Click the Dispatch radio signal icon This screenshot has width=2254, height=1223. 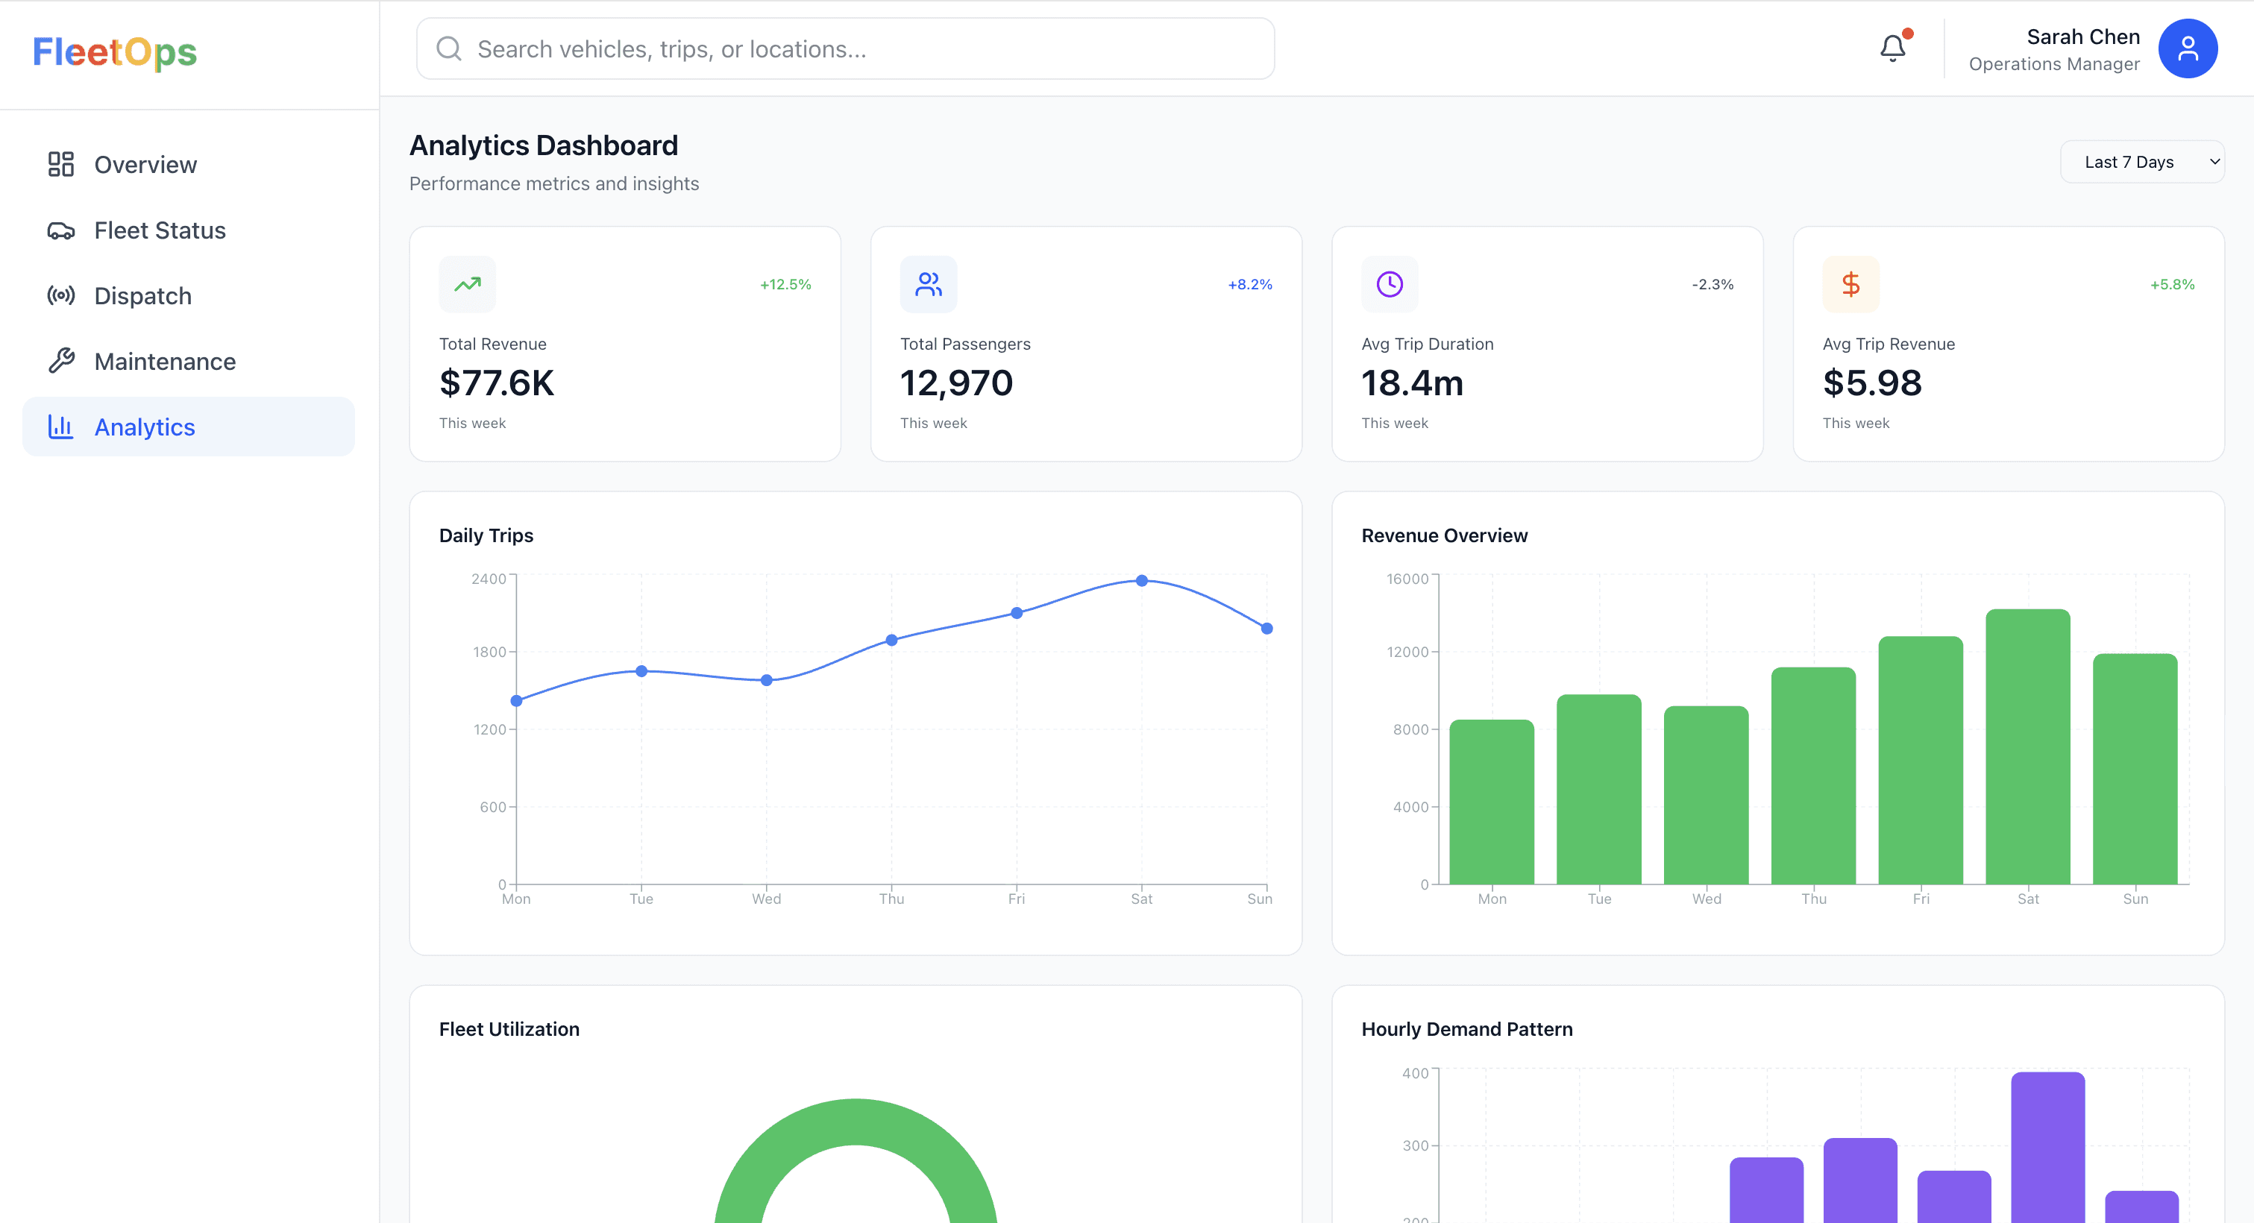pyautogui.click(x=61, y=296)
